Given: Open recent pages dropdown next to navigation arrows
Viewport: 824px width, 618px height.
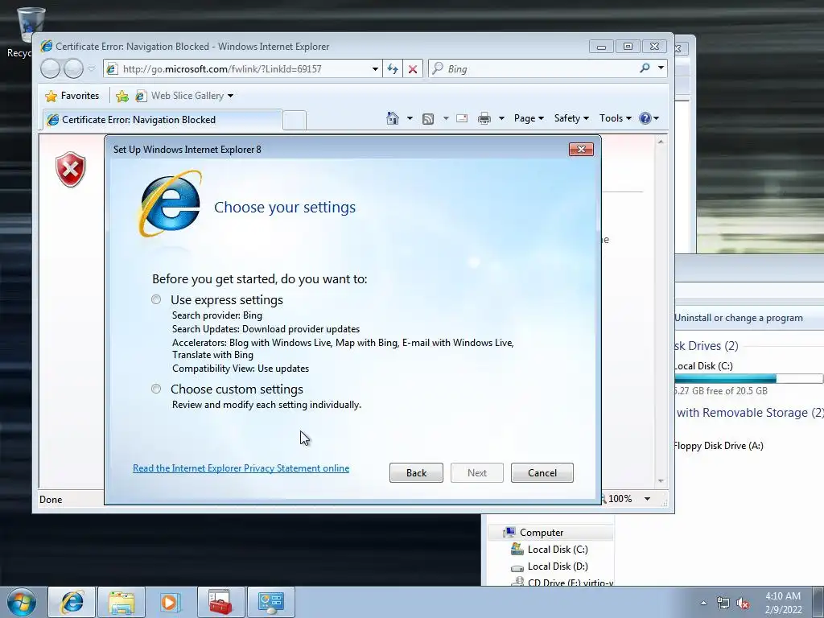Looking at the screenshot, I should pyautogui.click(x=92, y=69).
